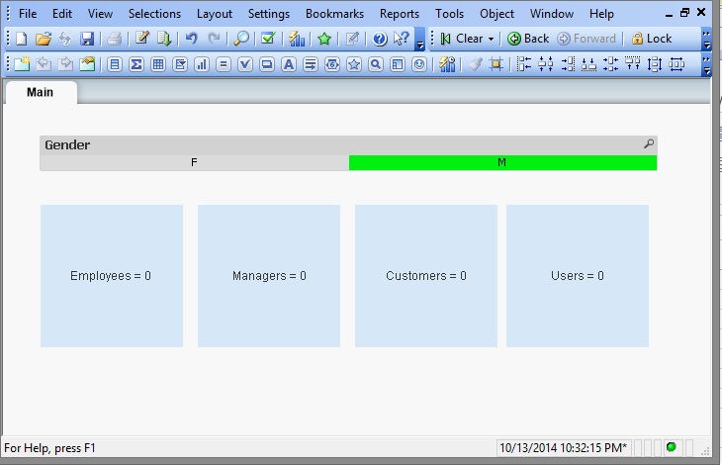Open Help Topics question mark icon
The width and height of the screenshot is (722, 465).
click(x=380, y=39)
